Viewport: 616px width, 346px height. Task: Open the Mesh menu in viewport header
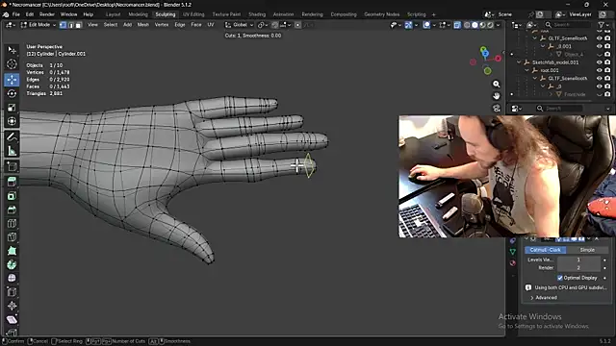click(143, 25)
